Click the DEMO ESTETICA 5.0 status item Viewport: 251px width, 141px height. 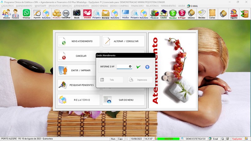[194, 139]
